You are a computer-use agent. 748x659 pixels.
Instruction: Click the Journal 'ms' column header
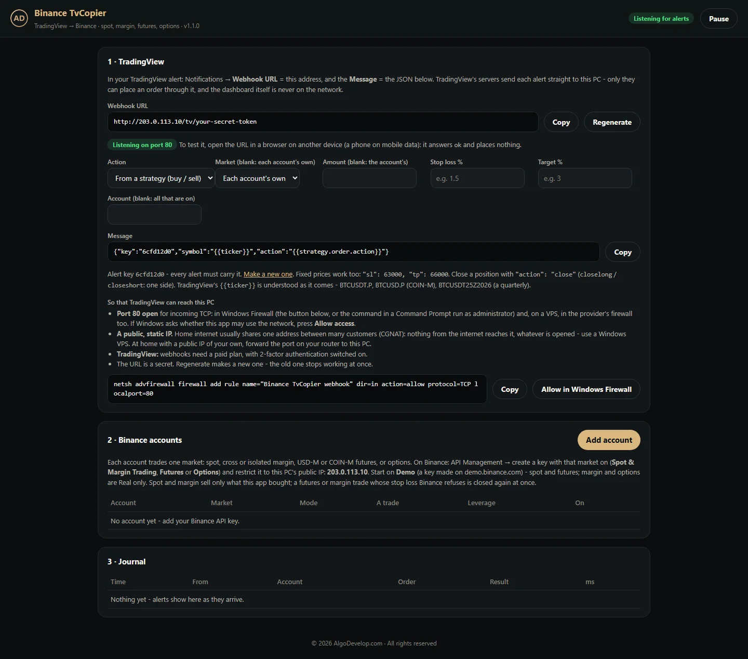[590, 582]
